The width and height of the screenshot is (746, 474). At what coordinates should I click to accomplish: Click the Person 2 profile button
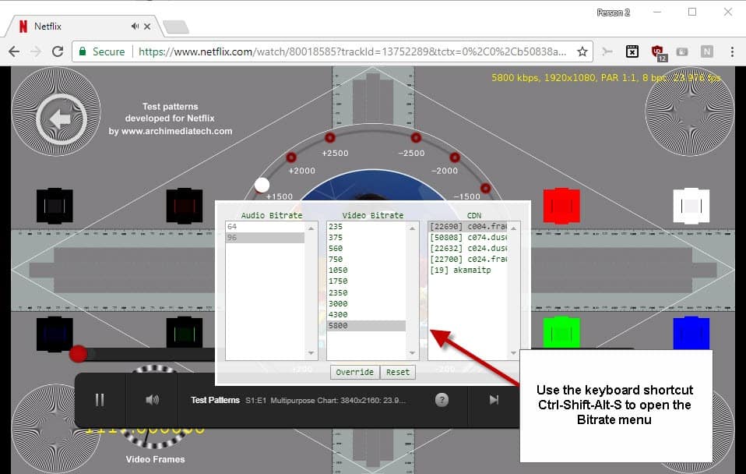(614, 12)
